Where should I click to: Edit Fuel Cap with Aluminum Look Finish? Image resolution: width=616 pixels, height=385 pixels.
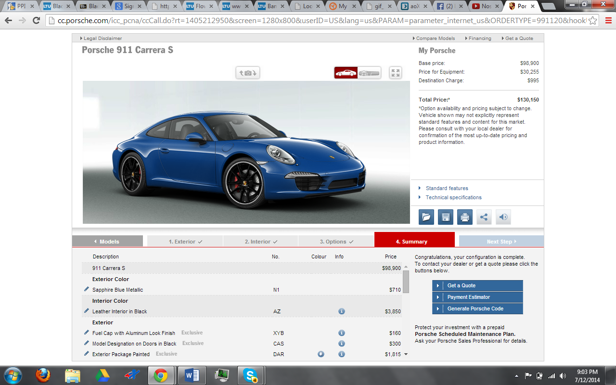[87, 333]
